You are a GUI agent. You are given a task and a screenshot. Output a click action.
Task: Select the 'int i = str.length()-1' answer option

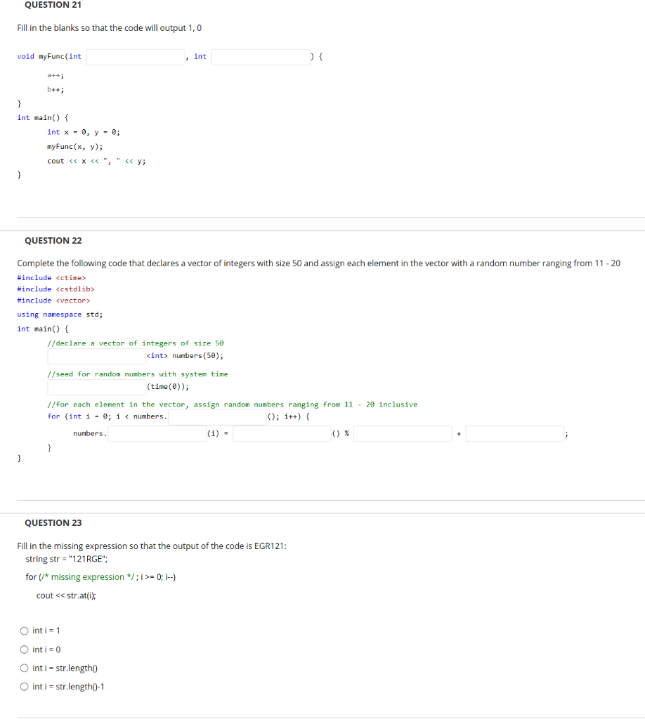coord(24,687)
